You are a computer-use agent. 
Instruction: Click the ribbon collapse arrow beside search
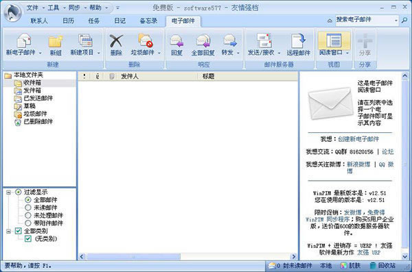pyautogui.click(x=330, y=21)
